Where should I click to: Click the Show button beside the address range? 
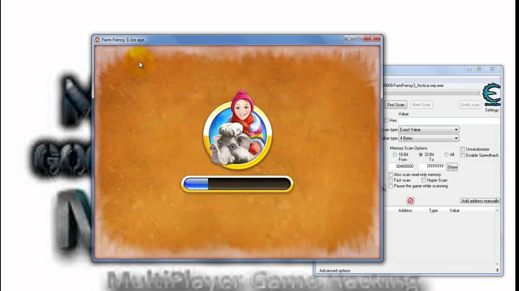pos(452,167)
